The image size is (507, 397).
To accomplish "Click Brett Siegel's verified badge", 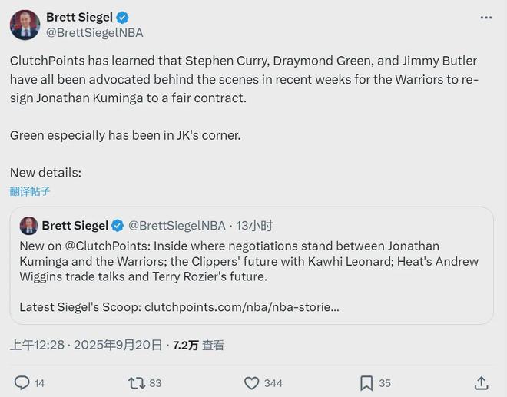I will coord(121,18).
